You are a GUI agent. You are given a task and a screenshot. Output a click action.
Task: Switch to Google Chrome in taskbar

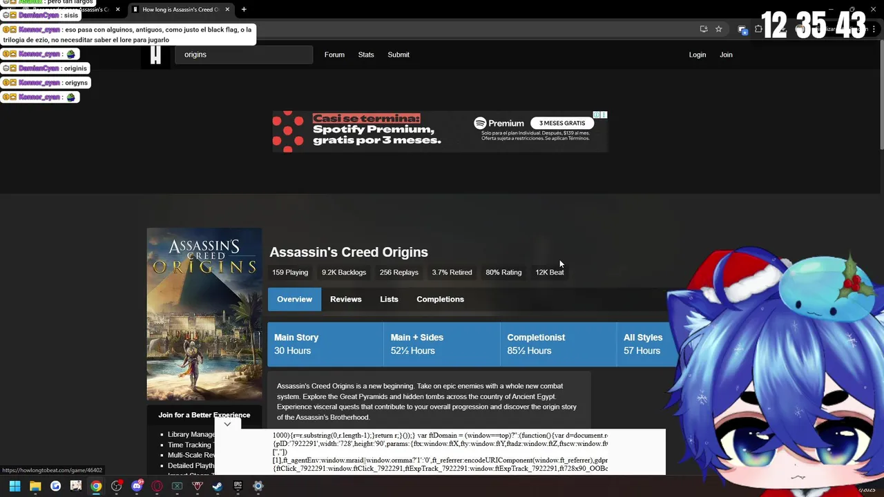point(96,486)
